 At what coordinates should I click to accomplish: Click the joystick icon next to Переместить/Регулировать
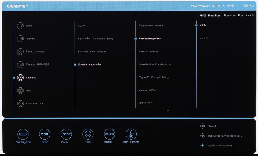coord(203,136)
